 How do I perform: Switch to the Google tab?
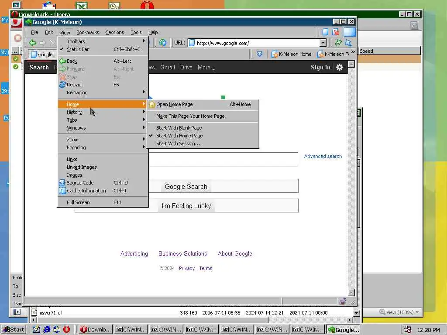pos(42,55)
